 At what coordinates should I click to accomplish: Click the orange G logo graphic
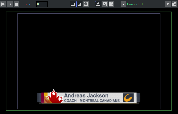click(x=128, y=98)
